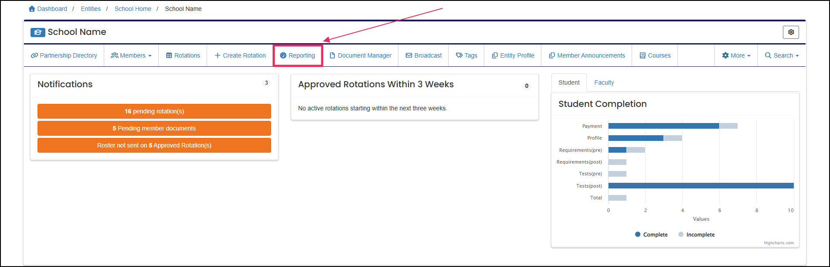This screenshot has height=267, width=830.
Task: Click Roster not sent on 5 Approved Rotations
Action: coord(154,145)
